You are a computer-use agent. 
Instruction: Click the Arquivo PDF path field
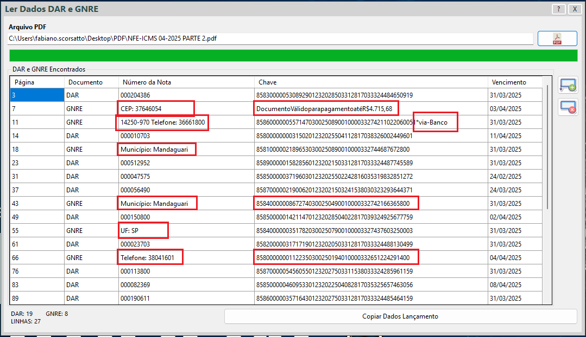[x=270, y=38]
